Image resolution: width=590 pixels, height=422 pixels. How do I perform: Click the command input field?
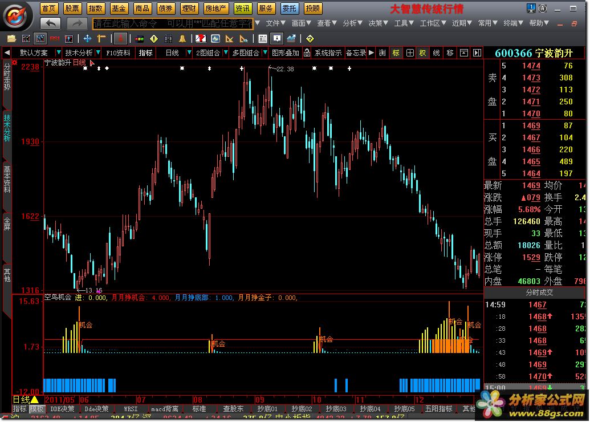[x=173, y=23]
